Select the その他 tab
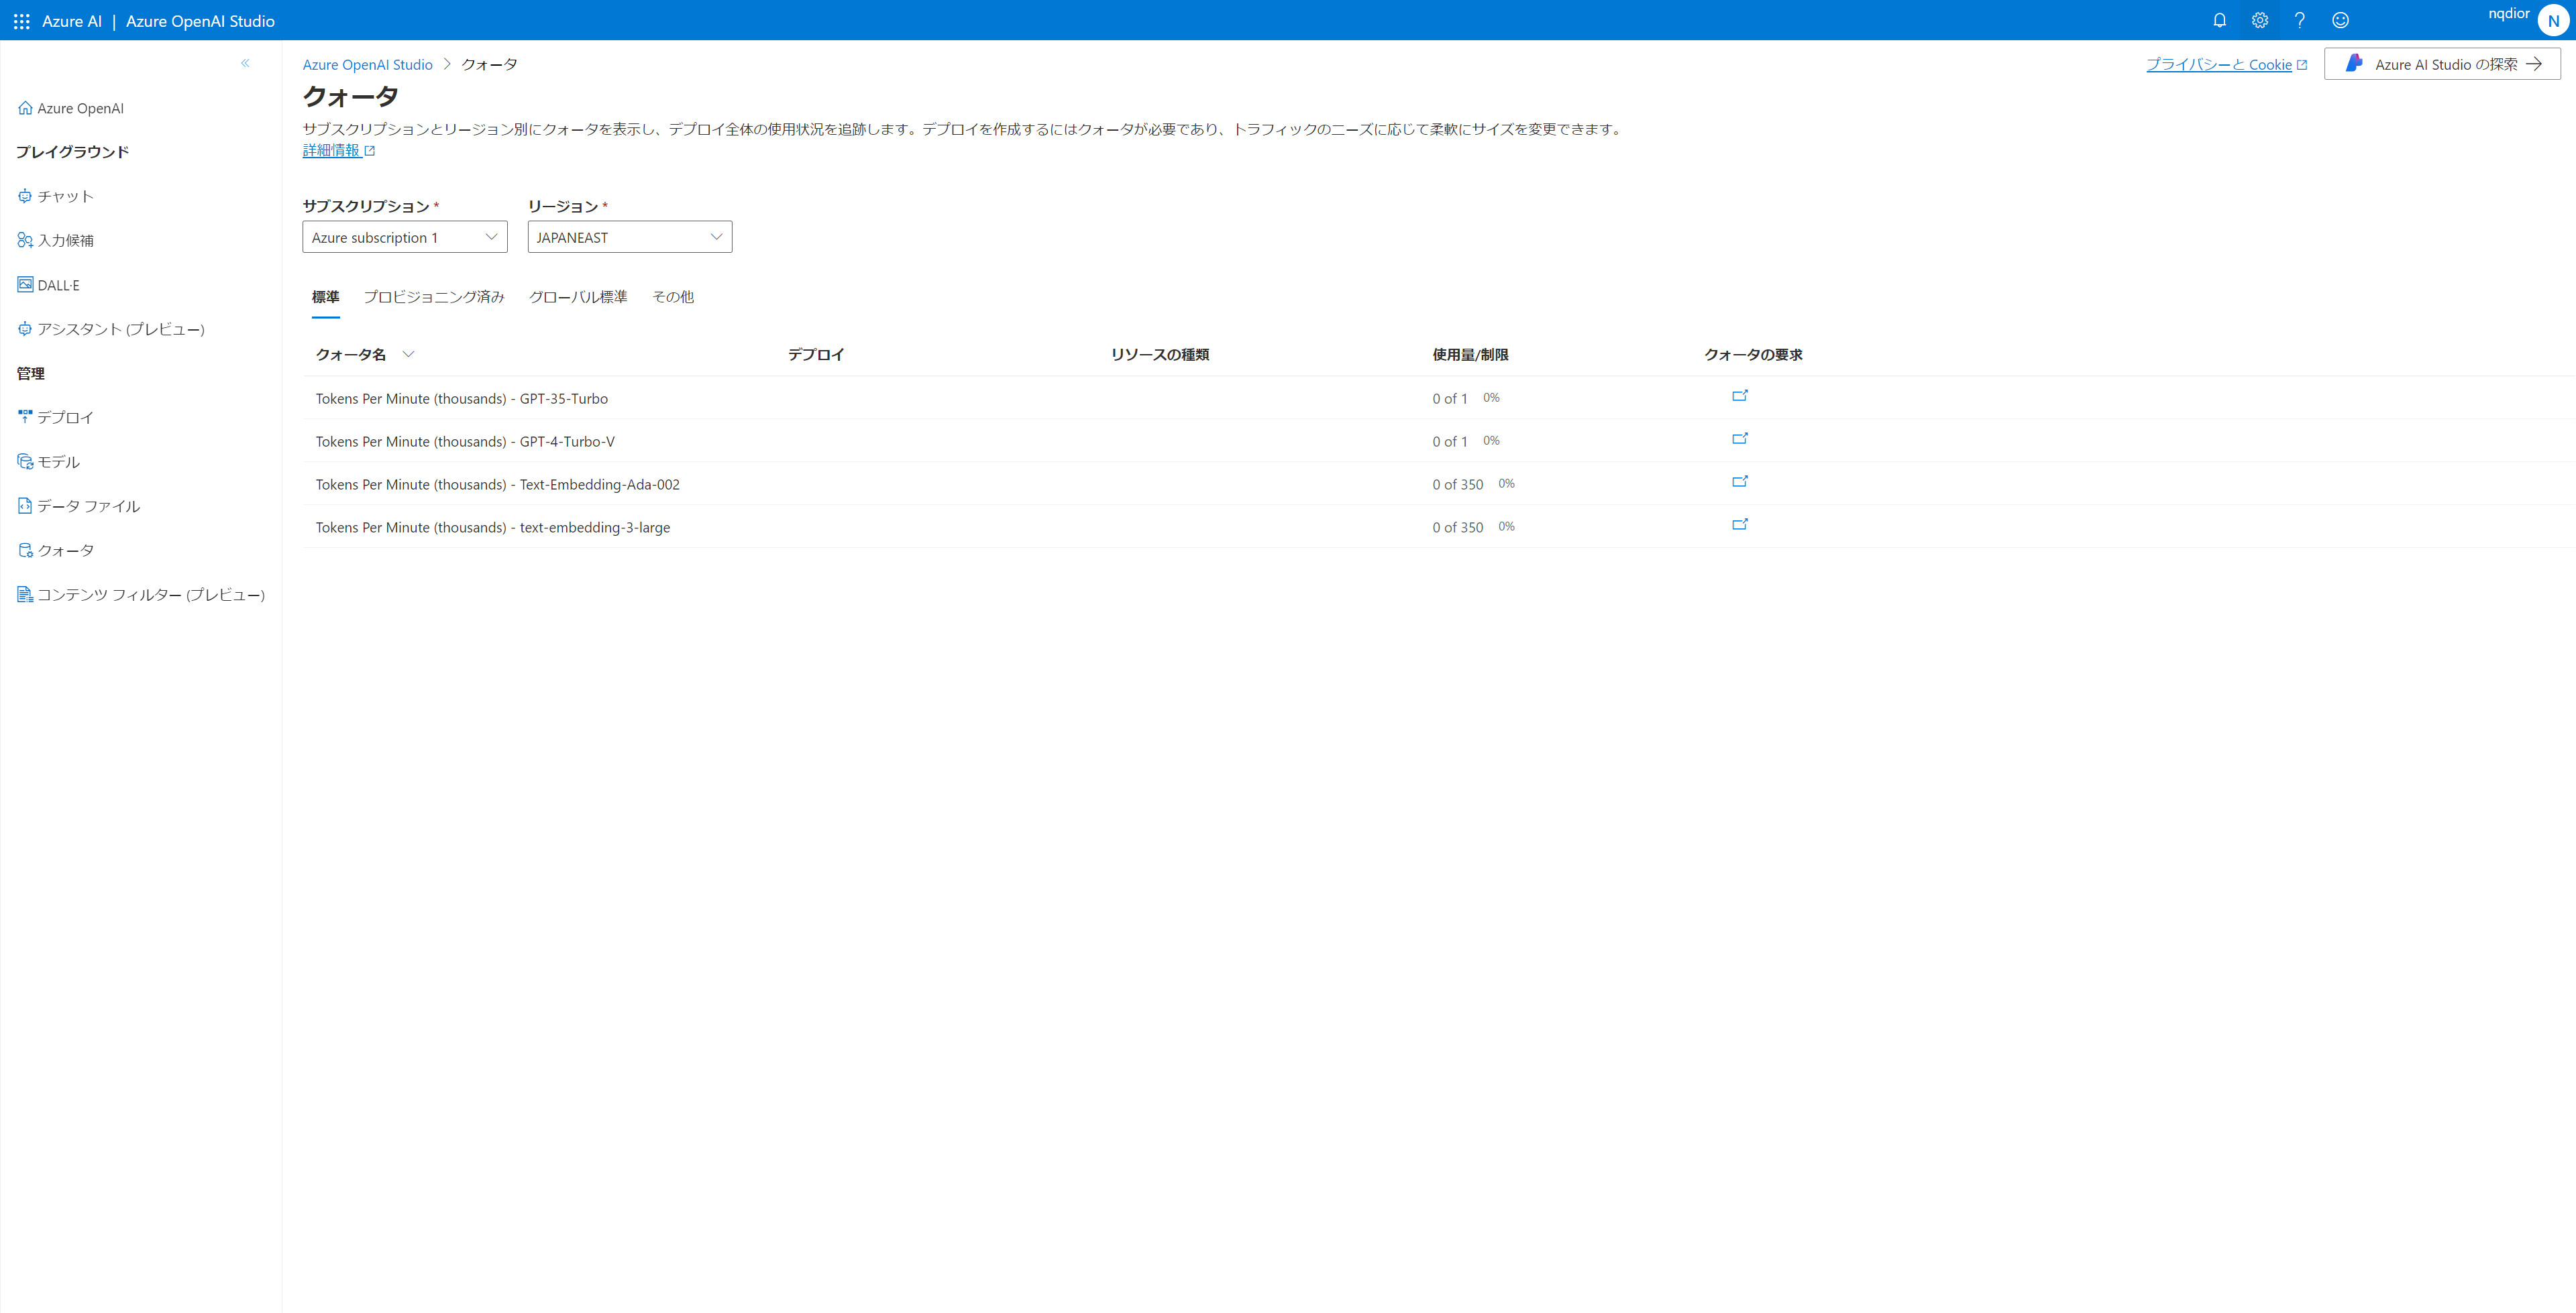This screenshot has height=1313, width=2576. (x=673, y=297)
